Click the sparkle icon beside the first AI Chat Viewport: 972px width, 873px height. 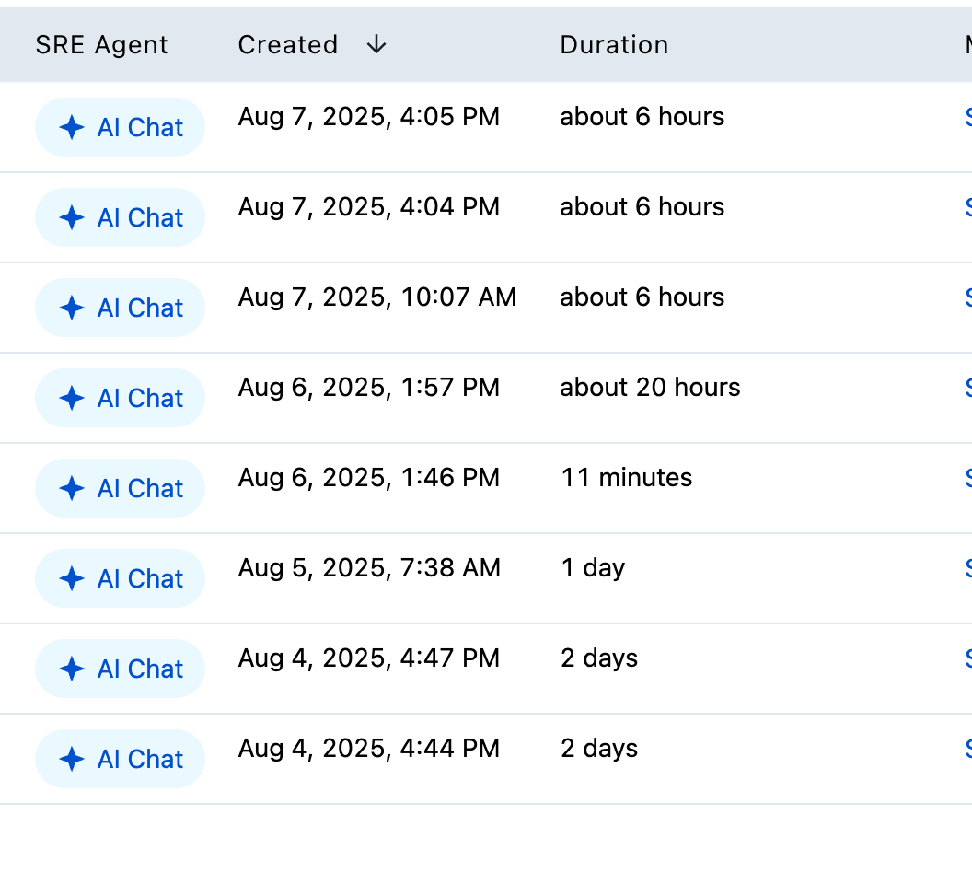(72, 127)
